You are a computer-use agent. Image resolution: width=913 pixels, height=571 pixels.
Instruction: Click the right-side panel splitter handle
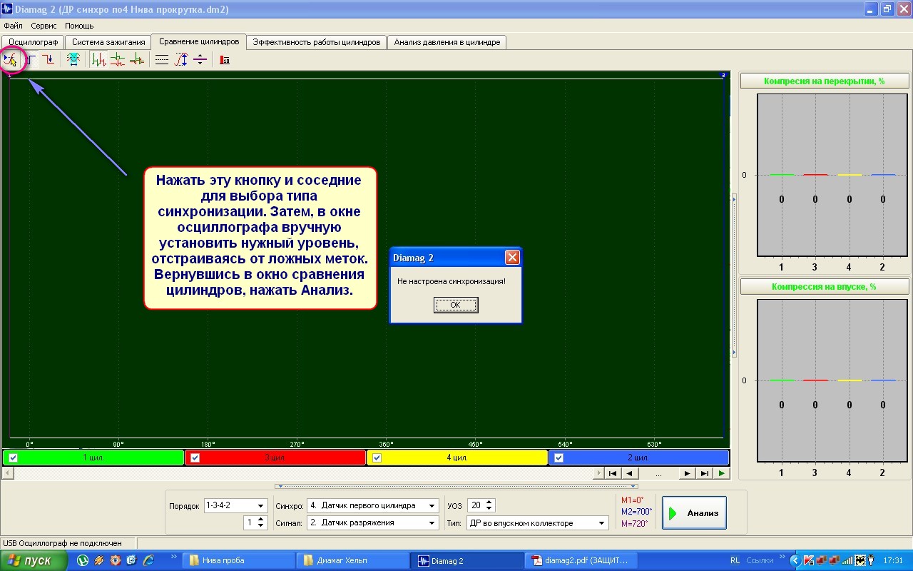735,275
